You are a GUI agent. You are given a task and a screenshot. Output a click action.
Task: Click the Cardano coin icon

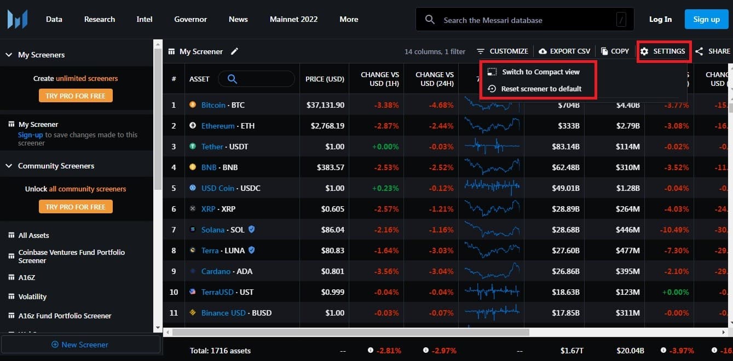click(x=193, y=271)
